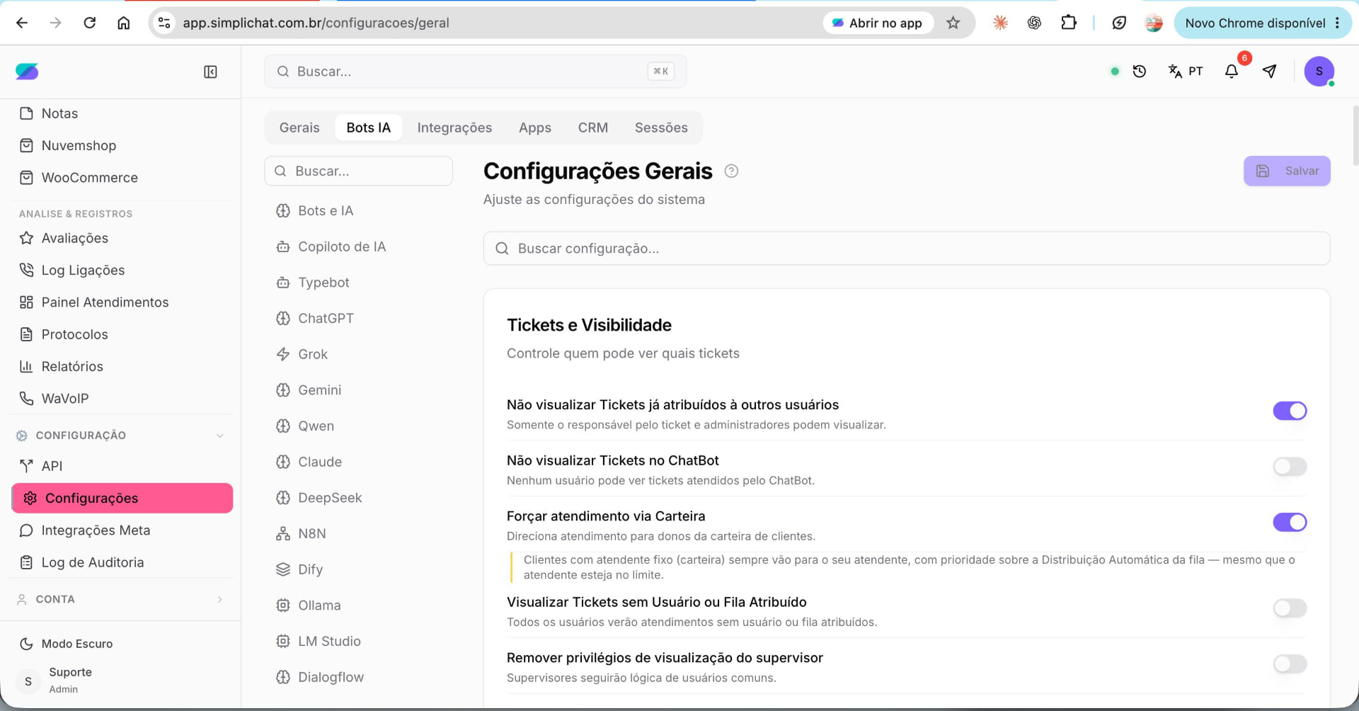Focus the Buscar configuração search field
The image size is (1359, 711).
click(906, 249)
